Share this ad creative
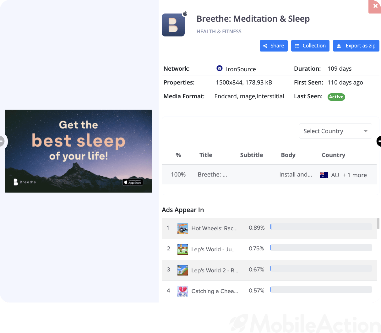 (274, 46)
